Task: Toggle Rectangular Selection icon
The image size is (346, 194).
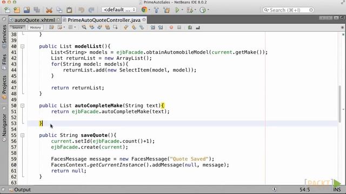Action: 115,27
